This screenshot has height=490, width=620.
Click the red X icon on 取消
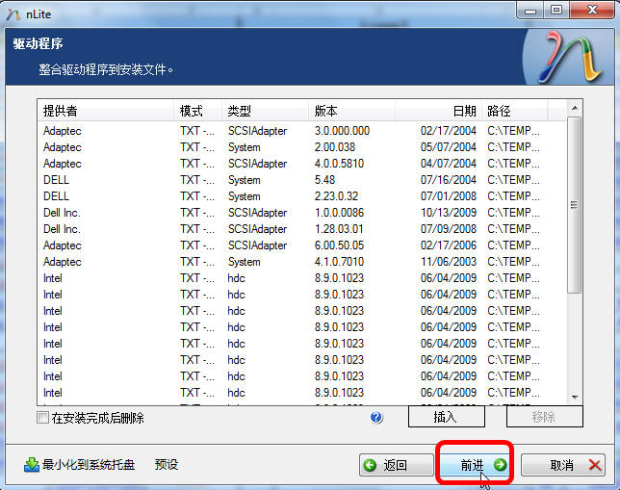point(594,465)
